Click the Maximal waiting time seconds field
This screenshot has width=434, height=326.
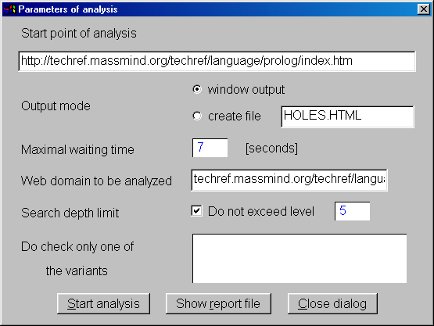tap(210, 148)
